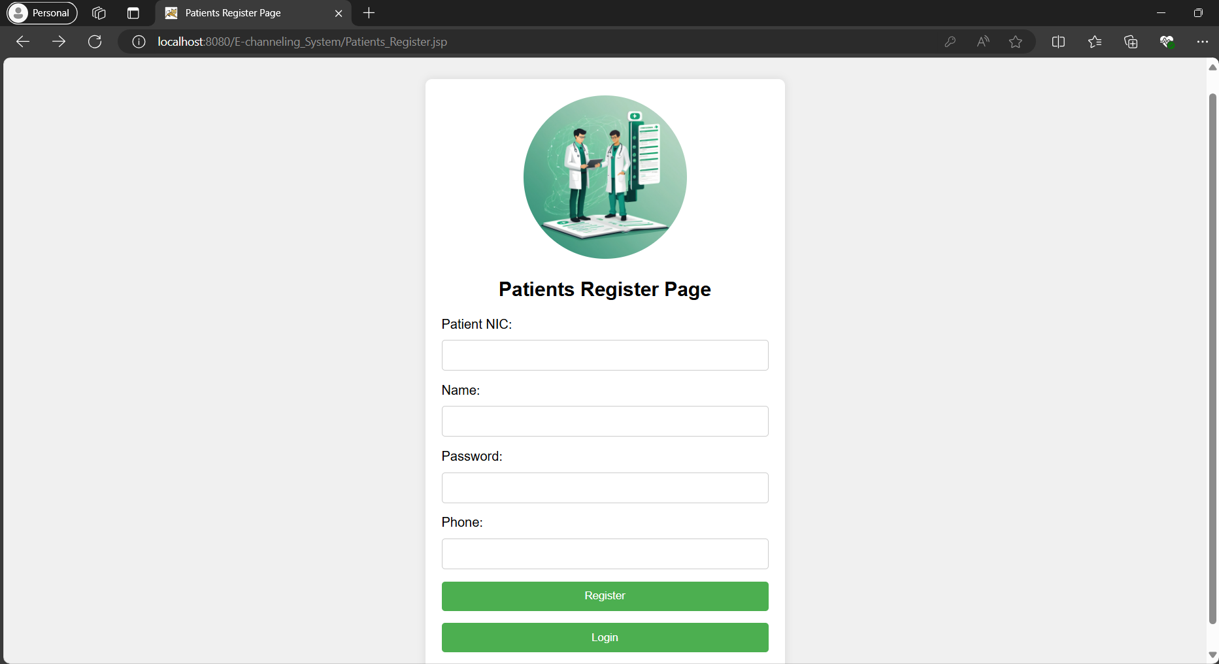Click the Patients Register Page heading

(605, 290)
